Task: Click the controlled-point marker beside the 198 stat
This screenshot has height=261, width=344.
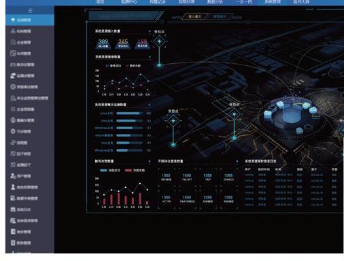Action: (159, 41)
